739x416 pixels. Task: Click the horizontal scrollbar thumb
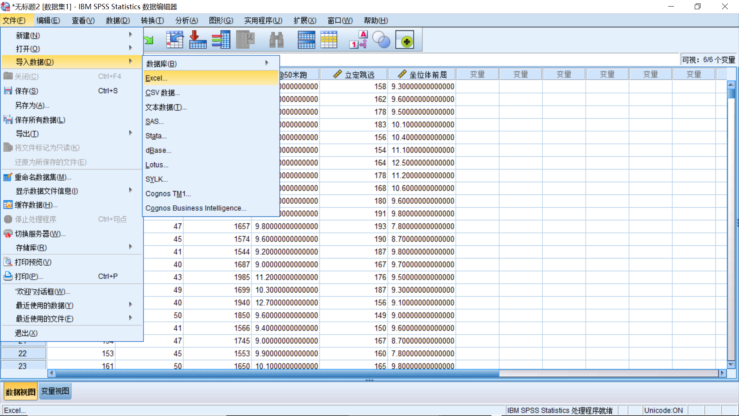point(277,373)
